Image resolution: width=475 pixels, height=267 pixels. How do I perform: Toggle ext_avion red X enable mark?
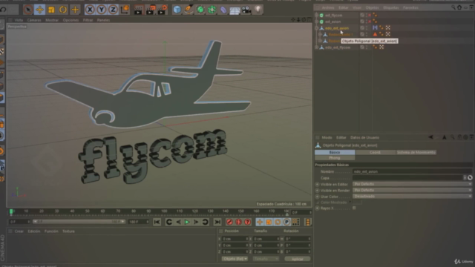point(370,22)
